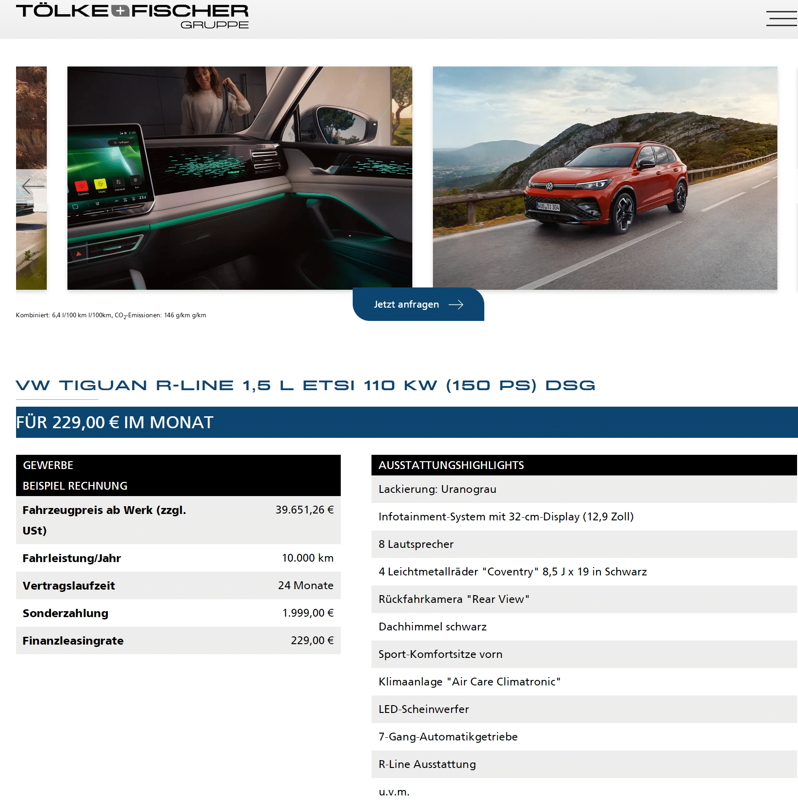Select the LED-Scheinwerfer row
The width and height of the screenshot is (798, 806).
pyautogui.click(x=584, y=709)
